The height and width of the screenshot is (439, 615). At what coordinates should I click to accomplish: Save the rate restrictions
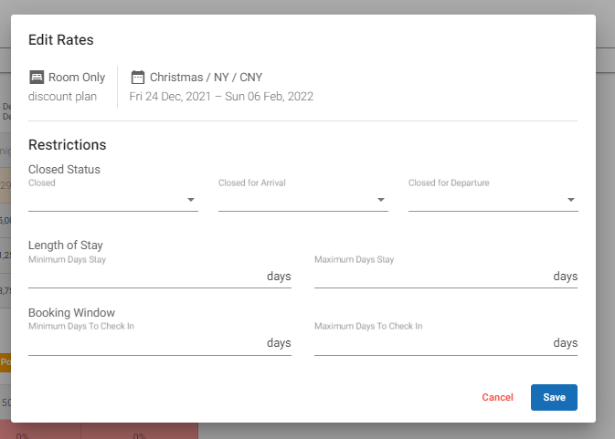[554, 397]
